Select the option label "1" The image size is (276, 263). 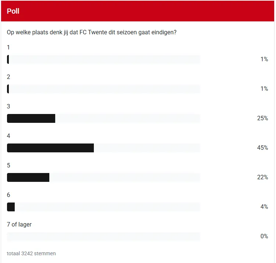click(x=8, y=47)
